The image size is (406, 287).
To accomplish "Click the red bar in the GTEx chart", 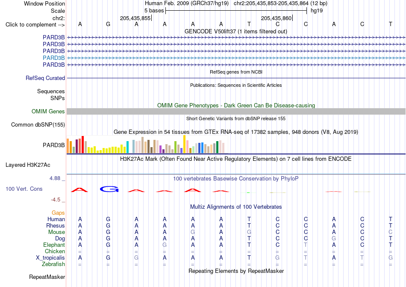I will (x=82, y=145).
